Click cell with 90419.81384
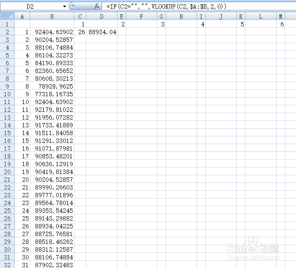This screenshot has width=296, height=268. tap(52, 172)
